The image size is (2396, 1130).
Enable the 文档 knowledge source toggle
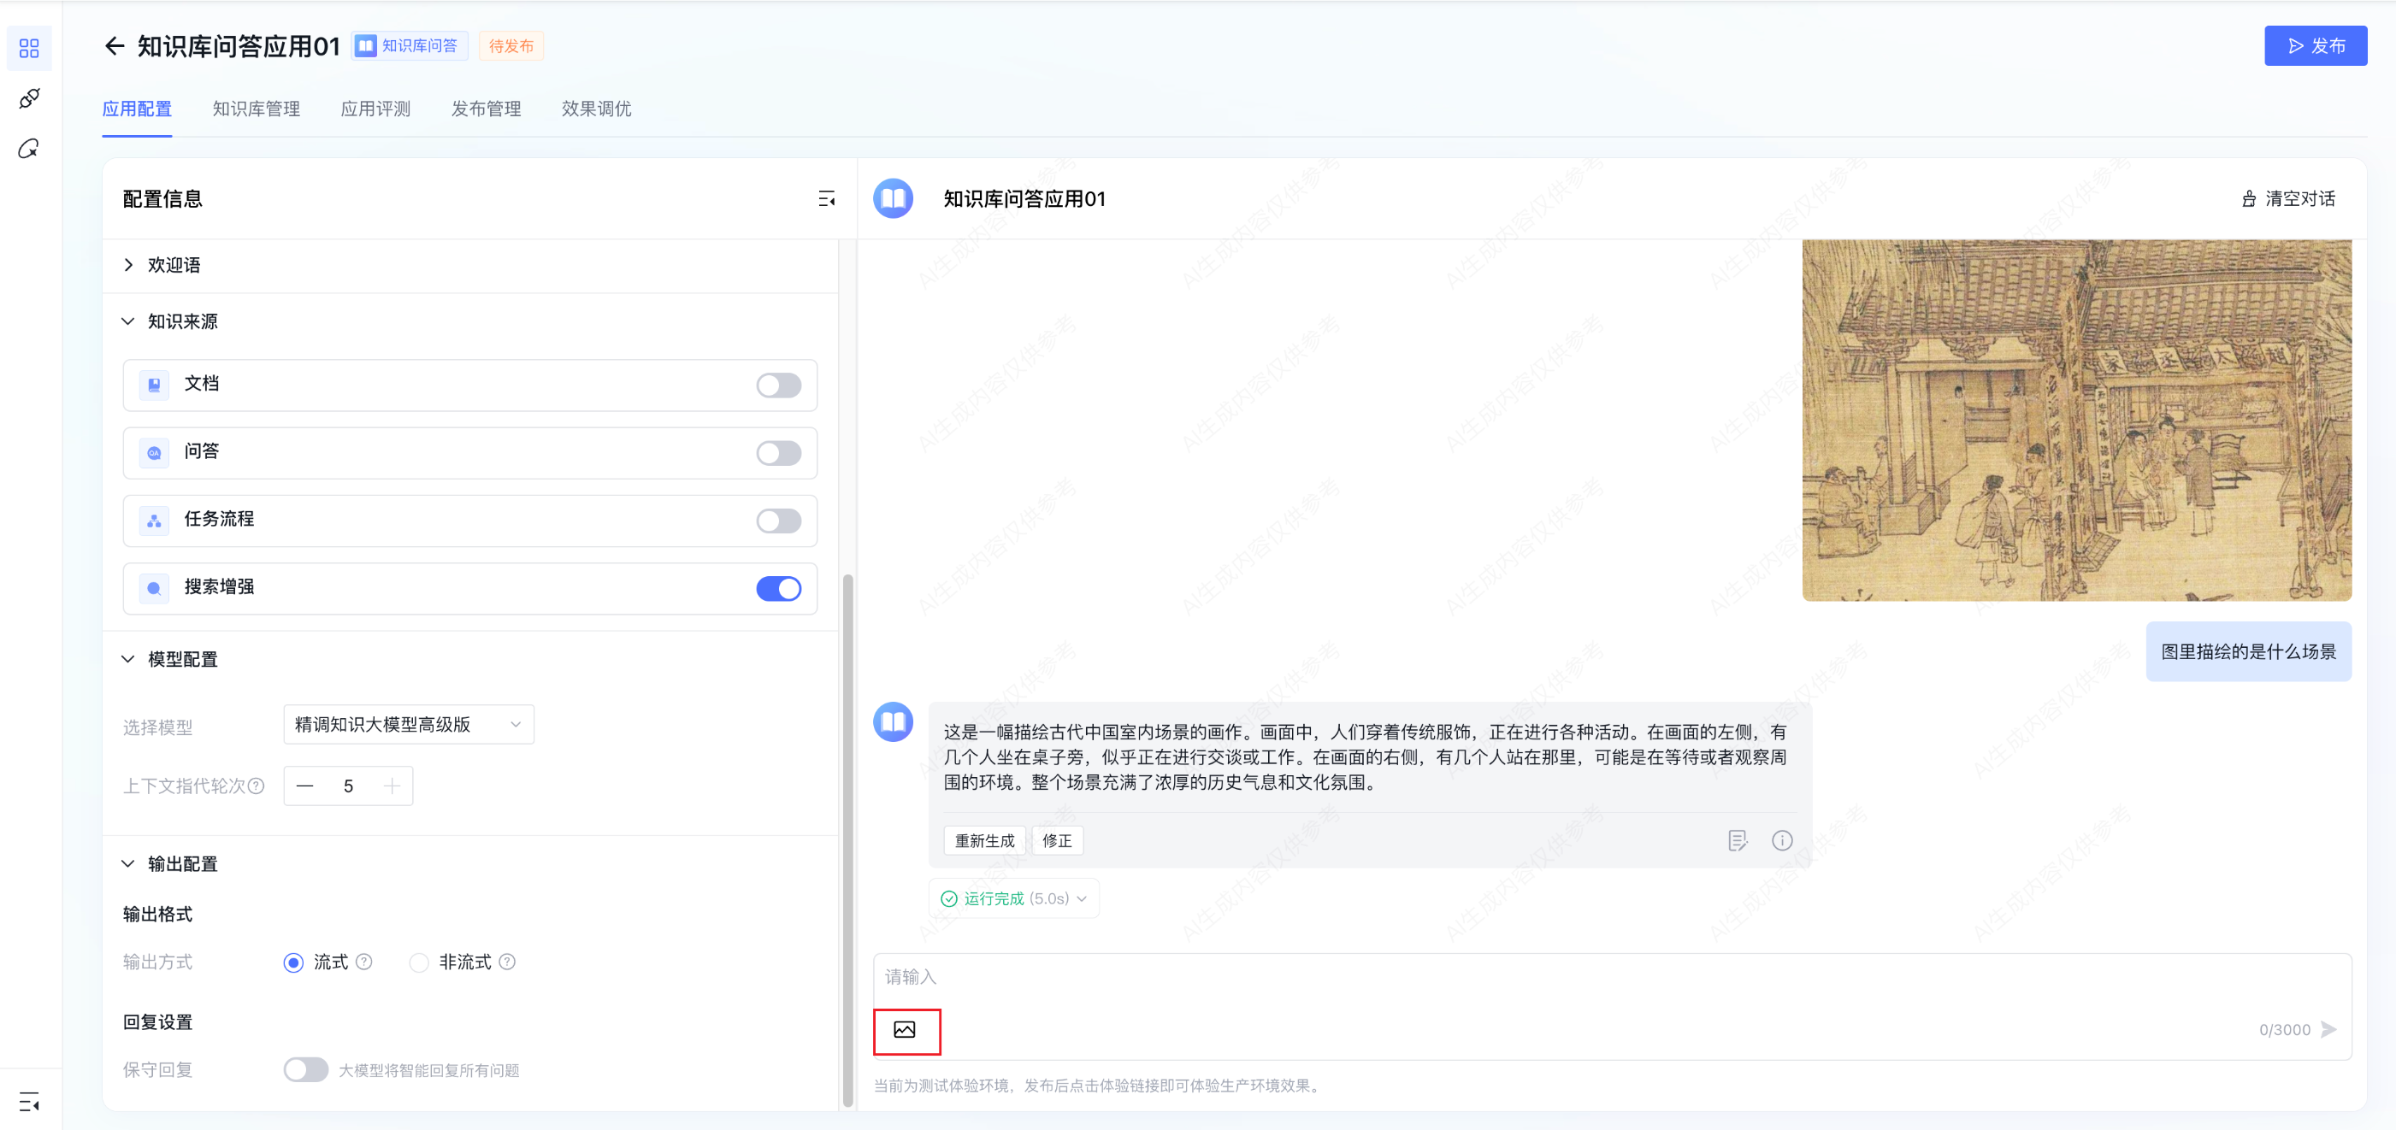point(778,385)
